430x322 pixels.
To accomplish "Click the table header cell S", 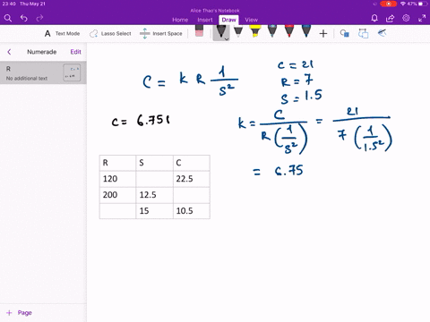I will [x=154, y=163].
